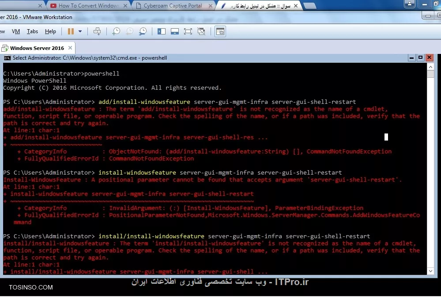Click the browser user profile icon
The image size is (441, 297).
(410, 4)
